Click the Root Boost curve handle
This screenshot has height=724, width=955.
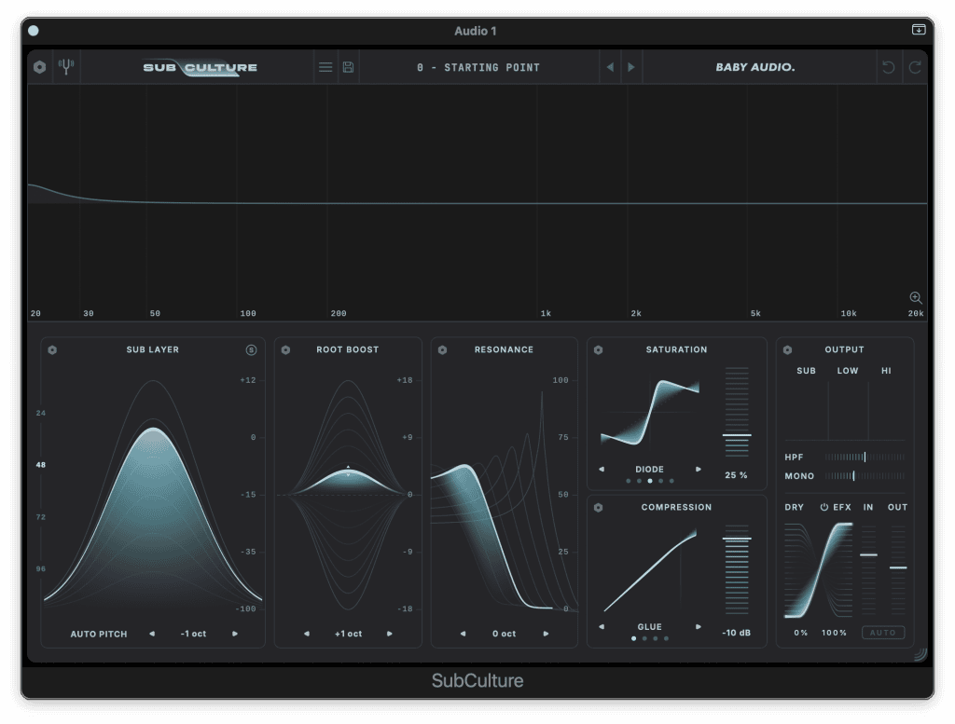[x=348, y=471]
